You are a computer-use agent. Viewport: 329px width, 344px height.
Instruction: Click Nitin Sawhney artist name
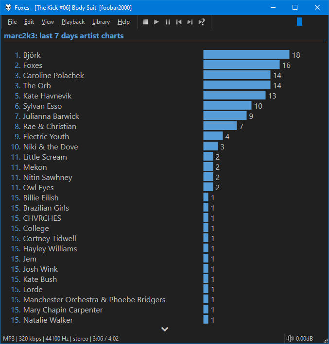(48, 178)
